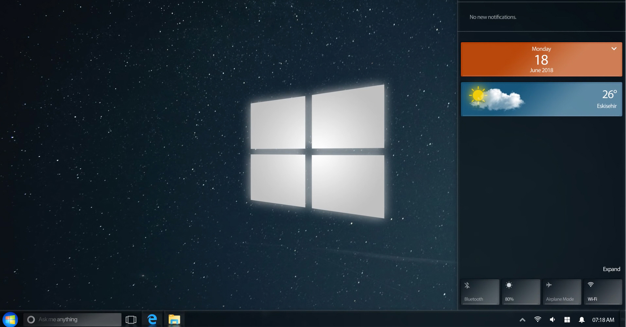The image size is (626, 327).
Task: Open the Eskisehir 26° weather card
Action: (x=541, y=99)
